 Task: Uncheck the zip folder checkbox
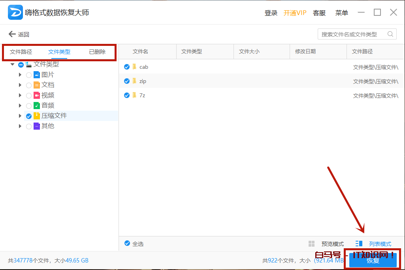coord(127,81)
